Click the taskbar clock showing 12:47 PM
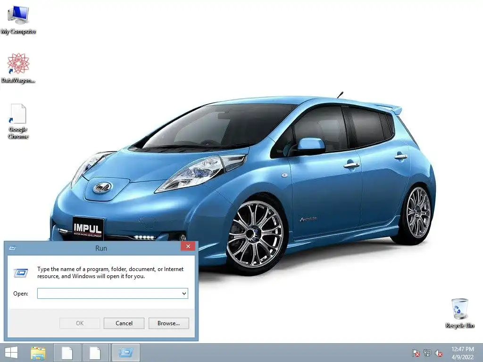This screenshot has width=483, height=362. (x=462, y=353)
